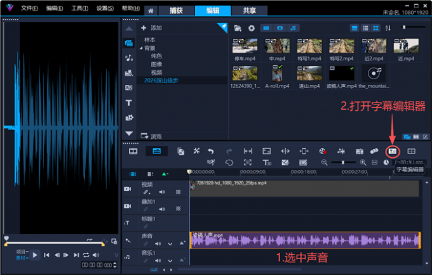Open the sound mixer icon
This screenshot has height=275, width=432.
[x=341, y=151]
